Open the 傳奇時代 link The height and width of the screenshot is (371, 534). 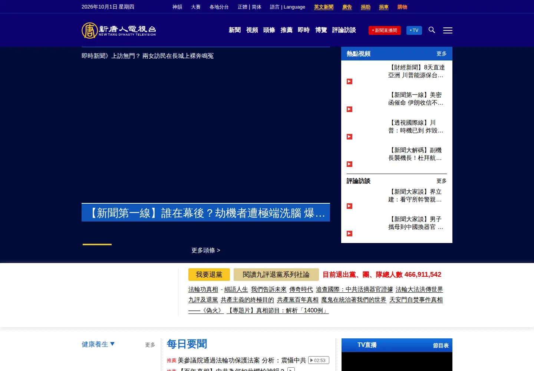pos(301,289)
